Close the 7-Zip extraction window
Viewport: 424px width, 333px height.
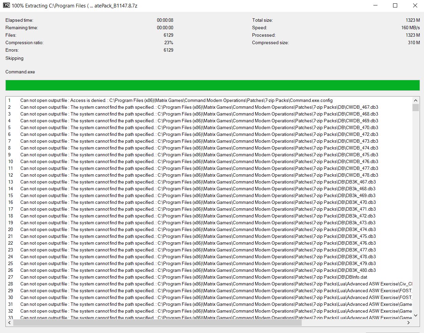pyautogui.click(x=415, y=5)
